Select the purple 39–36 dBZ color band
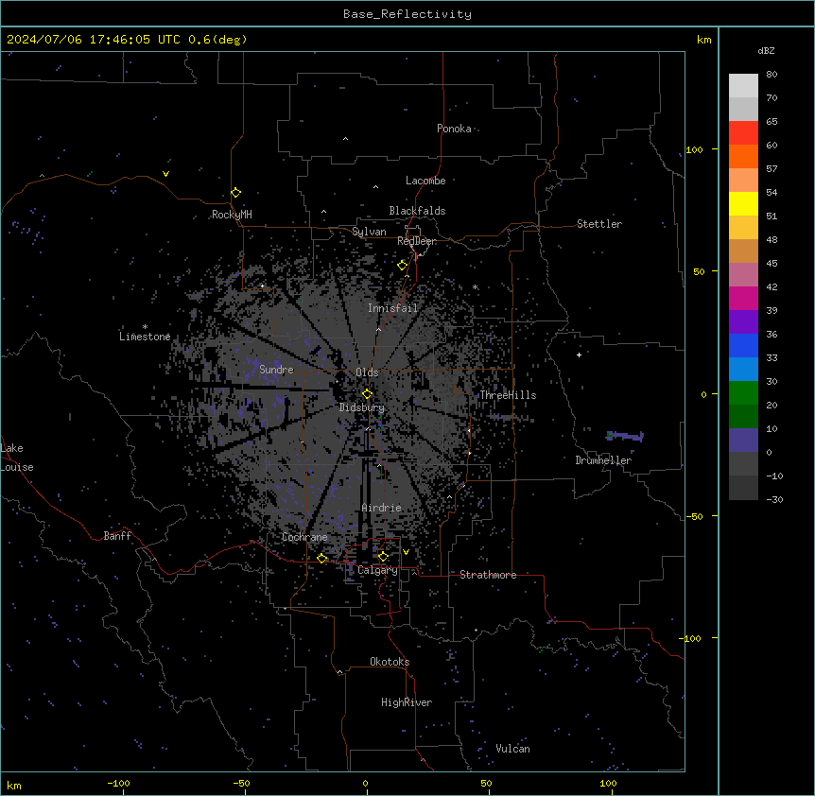The height and width of the screenshot is (796, 815). click(743, 321)
